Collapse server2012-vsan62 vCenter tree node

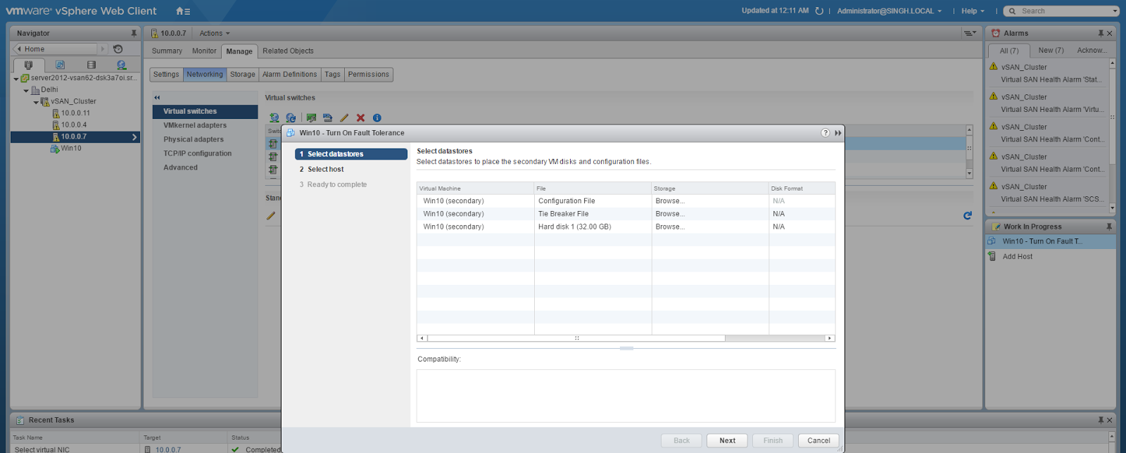coord(16,79)
